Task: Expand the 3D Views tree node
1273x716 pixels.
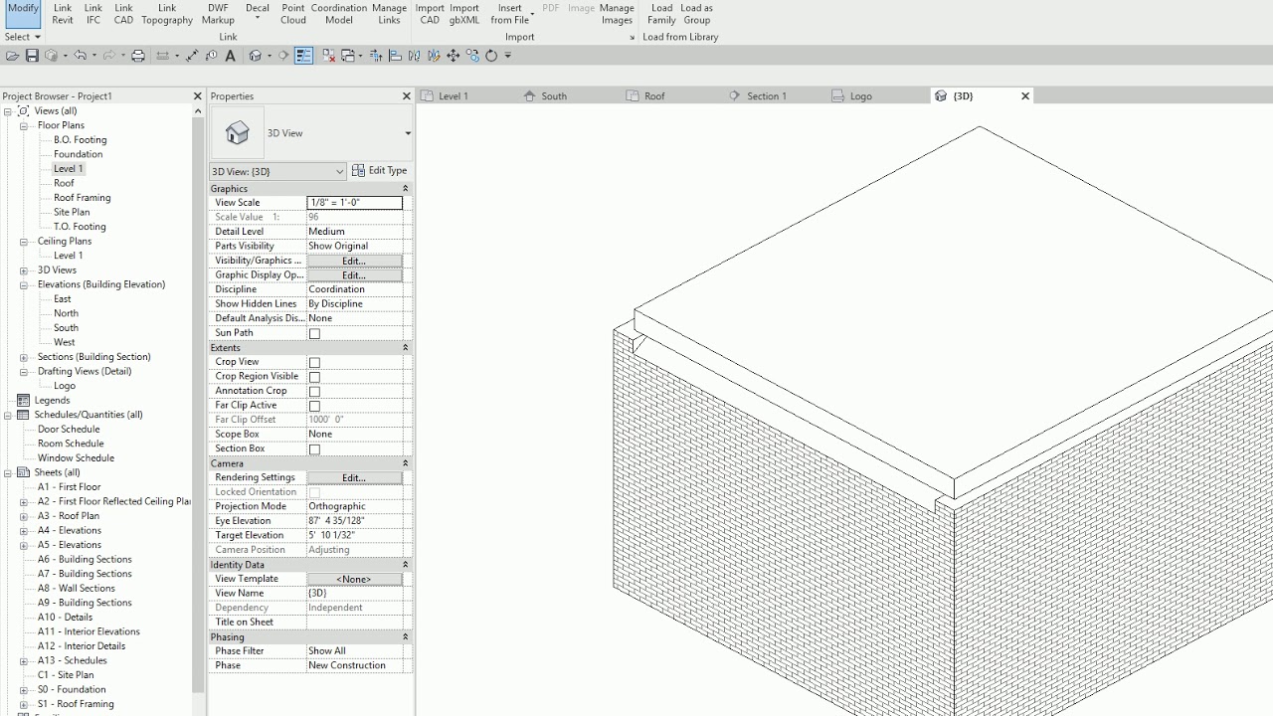Action: tap(24, 270)
